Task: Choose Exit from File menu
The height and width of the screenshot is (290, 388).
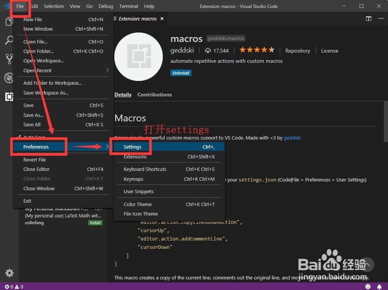Action: 63,201
